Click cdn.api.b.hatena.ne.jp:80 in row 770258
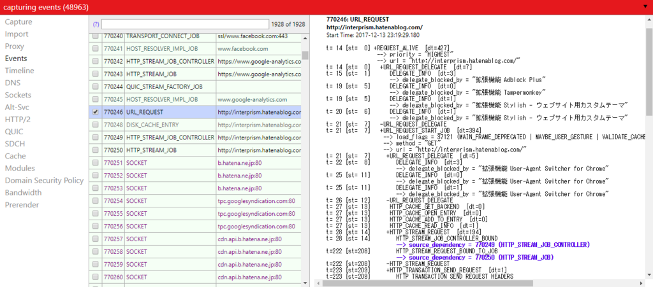The width and height of the screenshot is (653, 287). tap(259, 251)
